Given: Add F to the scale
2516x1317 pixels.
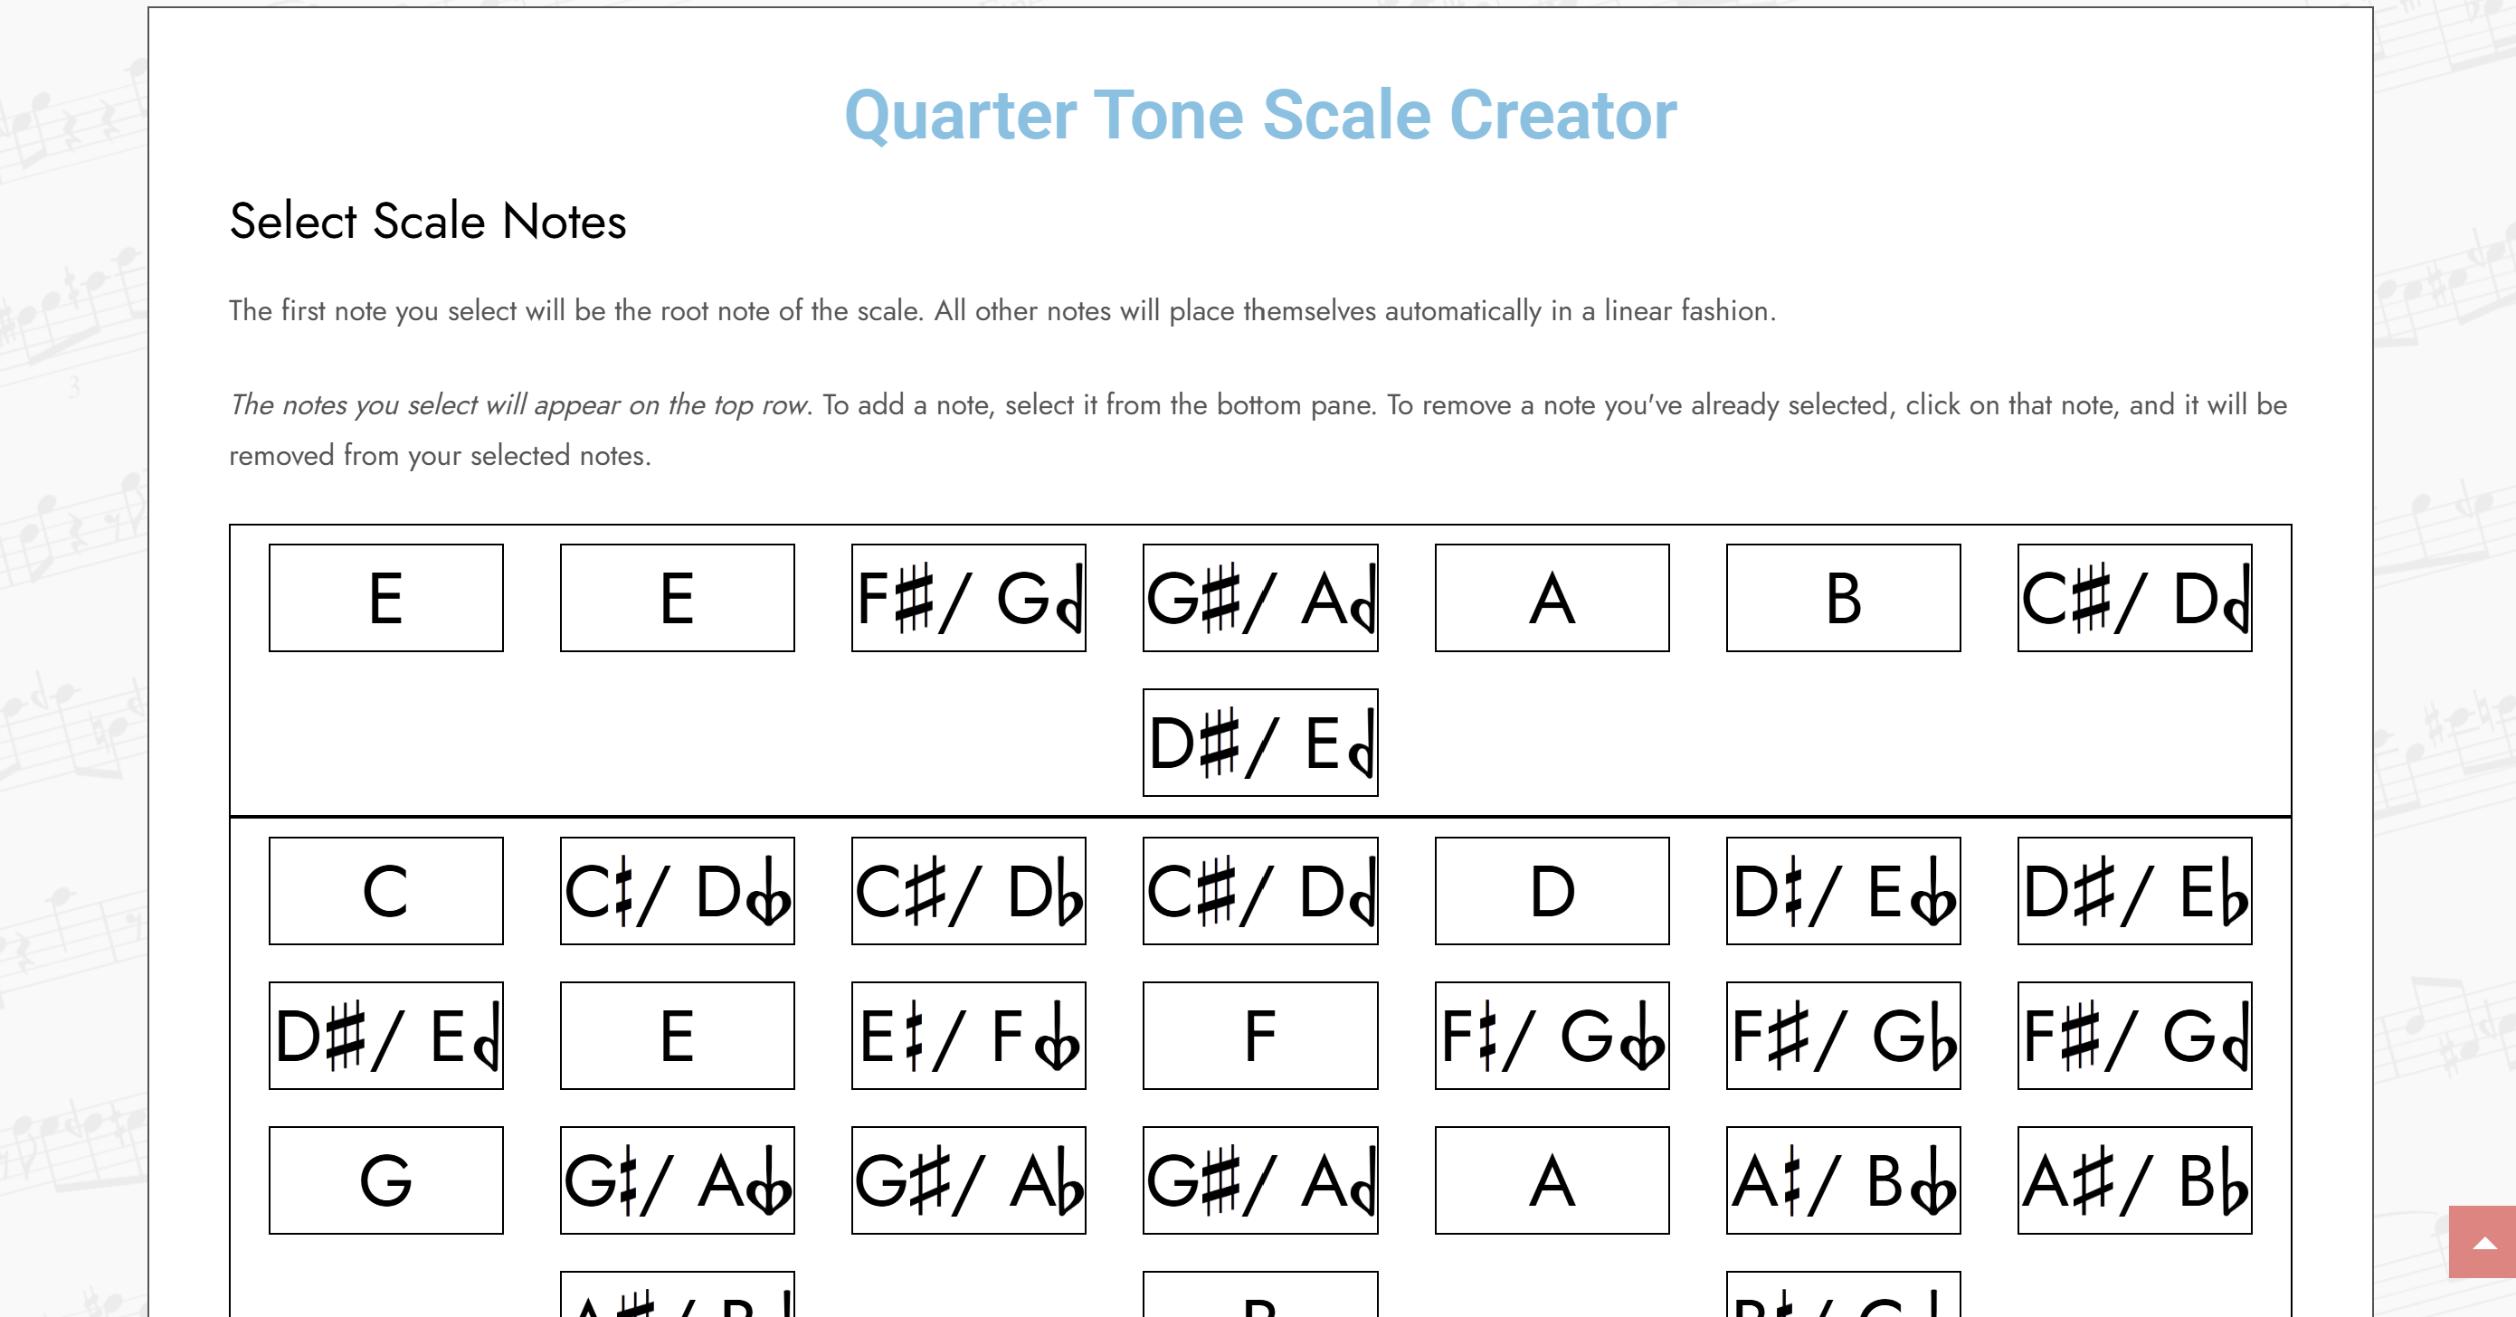Looking at the screenshot, I should coord(1260,1035).
